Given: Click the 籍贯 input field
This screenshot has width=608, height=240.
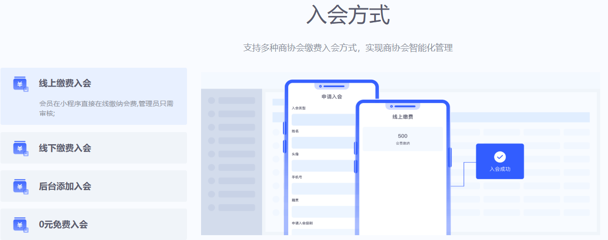Looking at the screenshot, I should click(x=322, y=211).
